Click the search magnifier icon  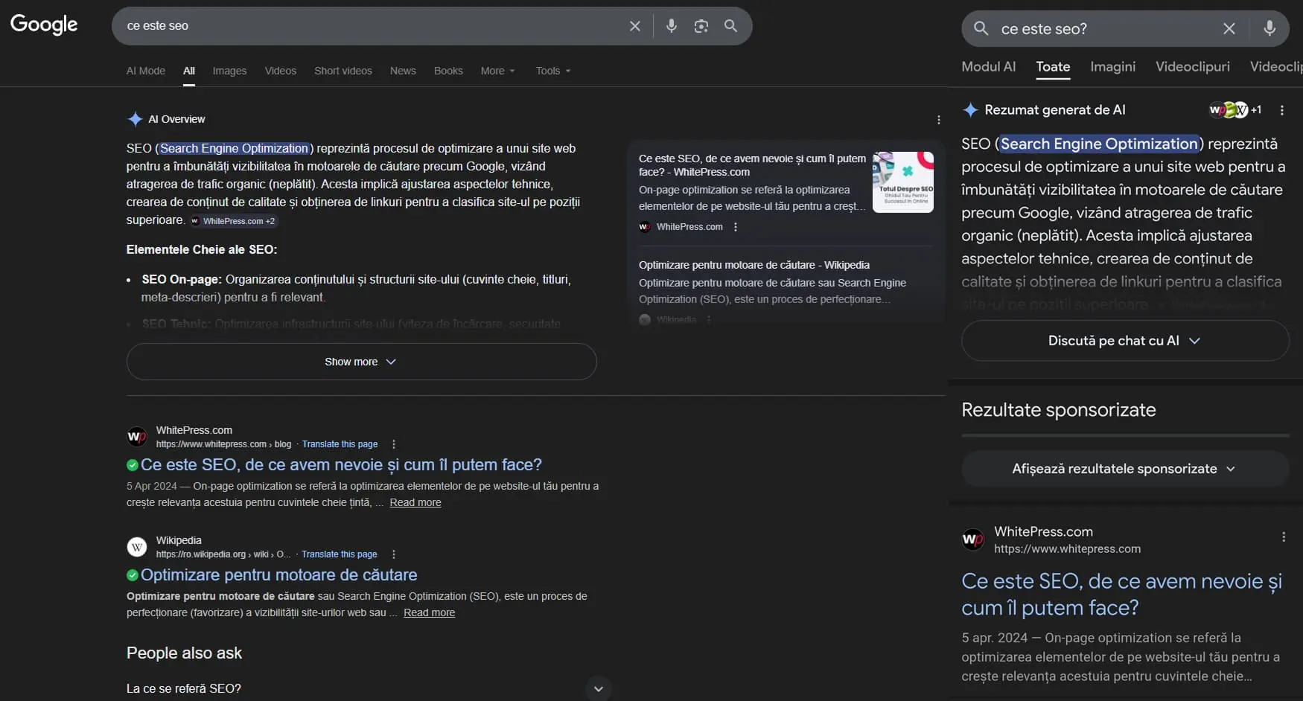tap(730, 26)
